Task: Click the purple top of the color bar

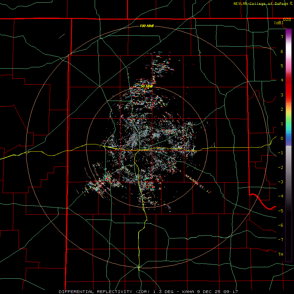Action: coord(288,32)
